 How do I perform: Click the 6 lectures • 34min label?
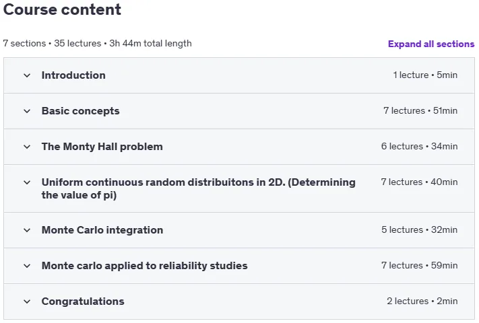pos(419,147)
